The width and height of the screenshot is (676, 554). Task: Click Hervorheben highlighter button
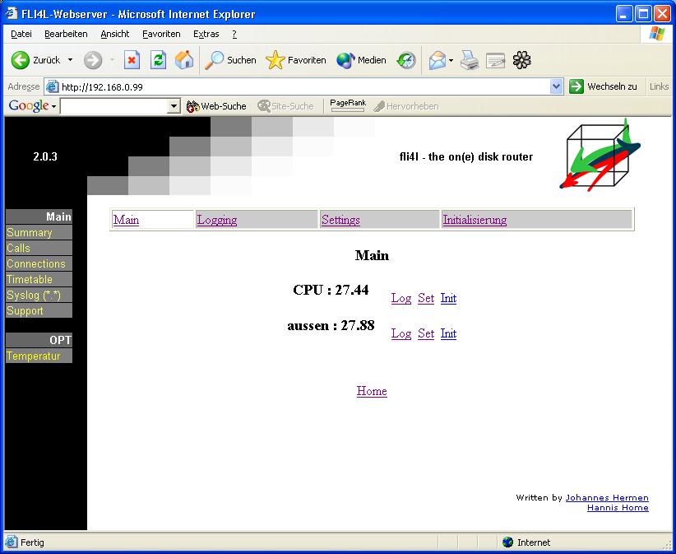pos(405,106)
